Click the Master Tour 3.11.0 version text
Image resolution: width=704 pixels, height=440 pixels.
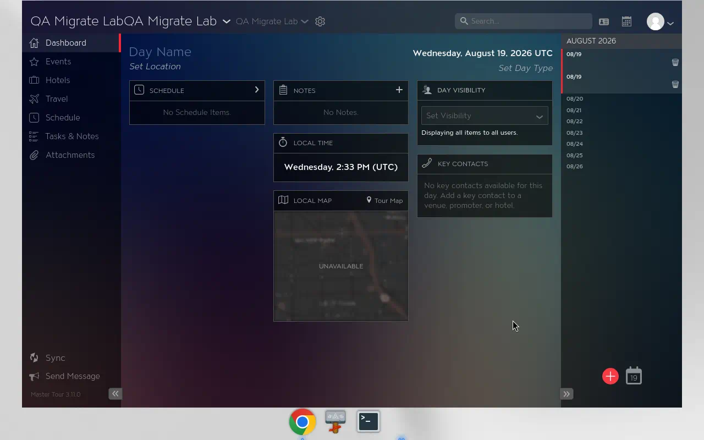pos(56,394)
